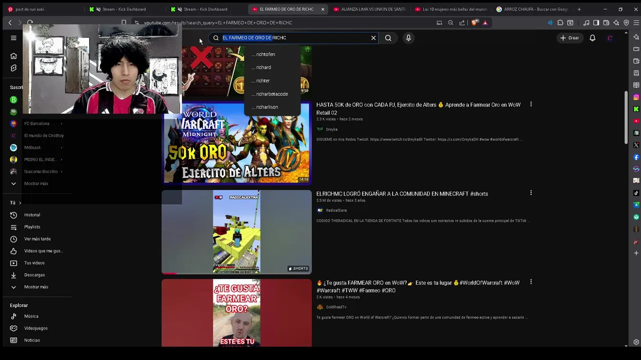Start voice search with the microphone
The width and height of the screenshot is (641, 360).
point(409,38)
